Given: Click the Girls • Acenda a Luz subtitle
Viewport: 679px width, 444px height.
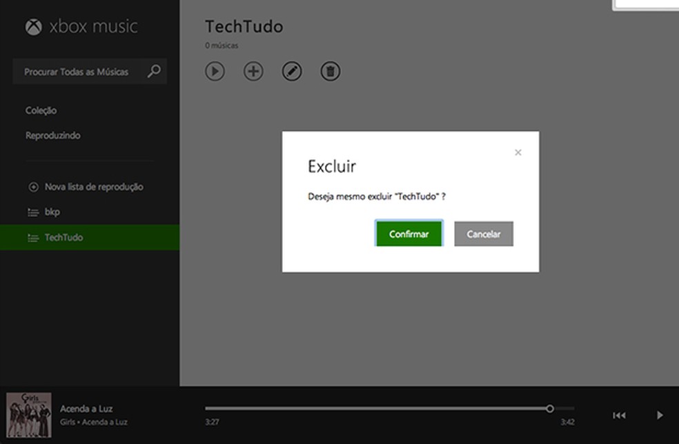Looking at the screenshot, I should pos(94,422).
